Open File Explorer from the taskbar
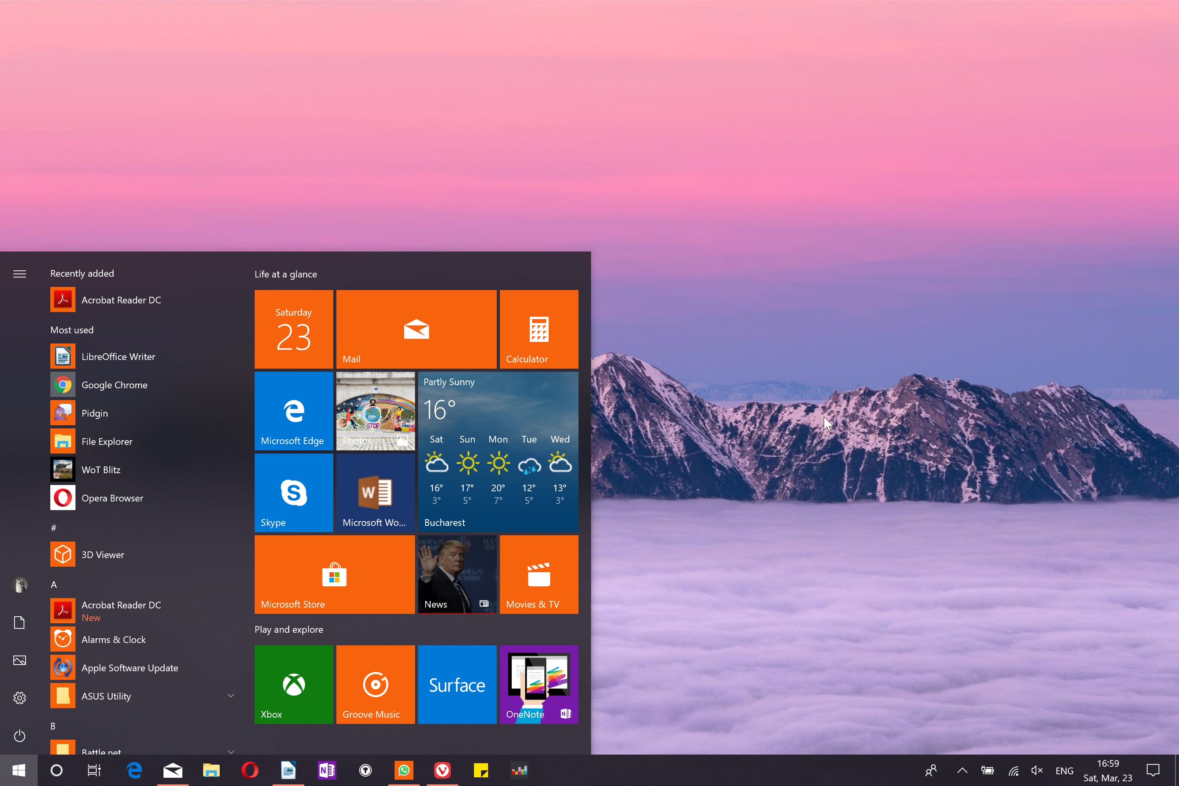The height and width of the screenshot is (786, 1179). click(x=211, y=770)
